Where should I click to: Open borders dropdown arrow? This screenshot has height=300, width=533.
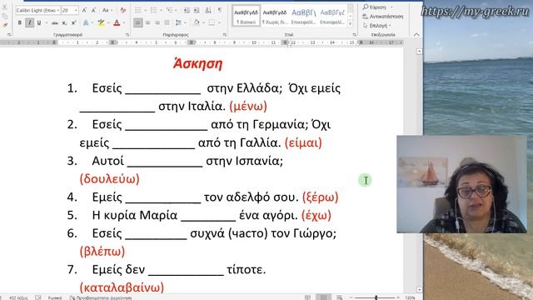tap(219, 23)
